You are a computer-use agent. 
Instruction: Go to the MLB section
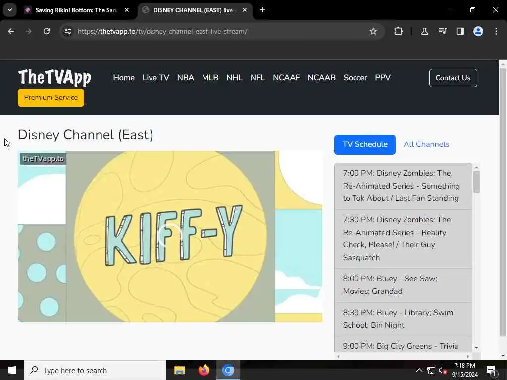pos(210,78)
